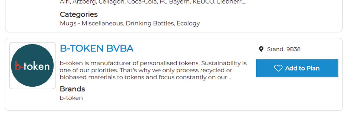Open the b-token round logo thumbnail
The height and width of the screenshot is (117, 346).
(x=32, y=66)
